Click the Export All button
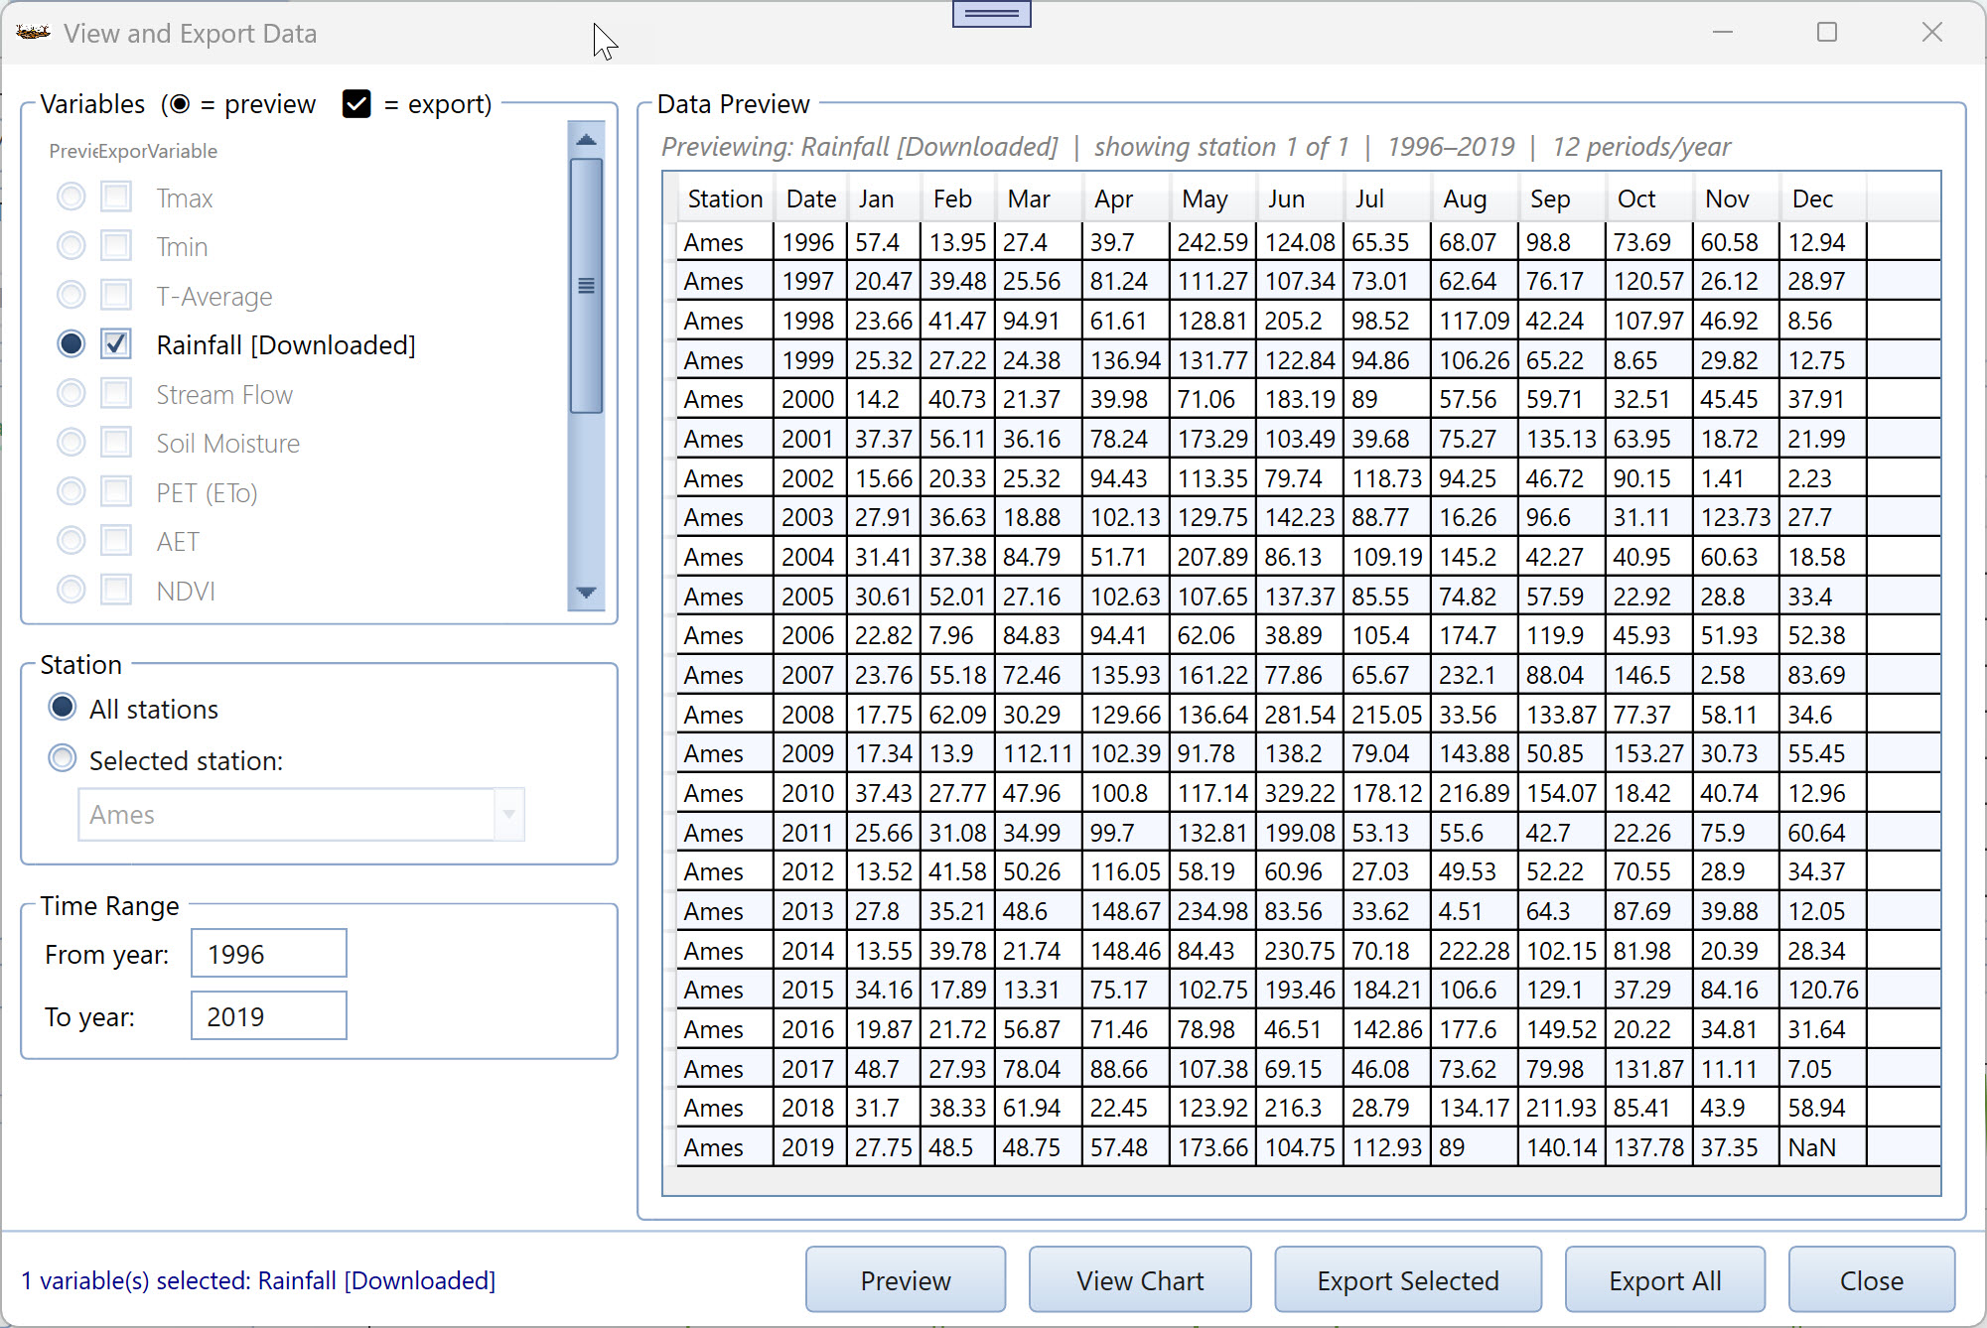1987x1328 pixels. click(x=1665, y=1280)
